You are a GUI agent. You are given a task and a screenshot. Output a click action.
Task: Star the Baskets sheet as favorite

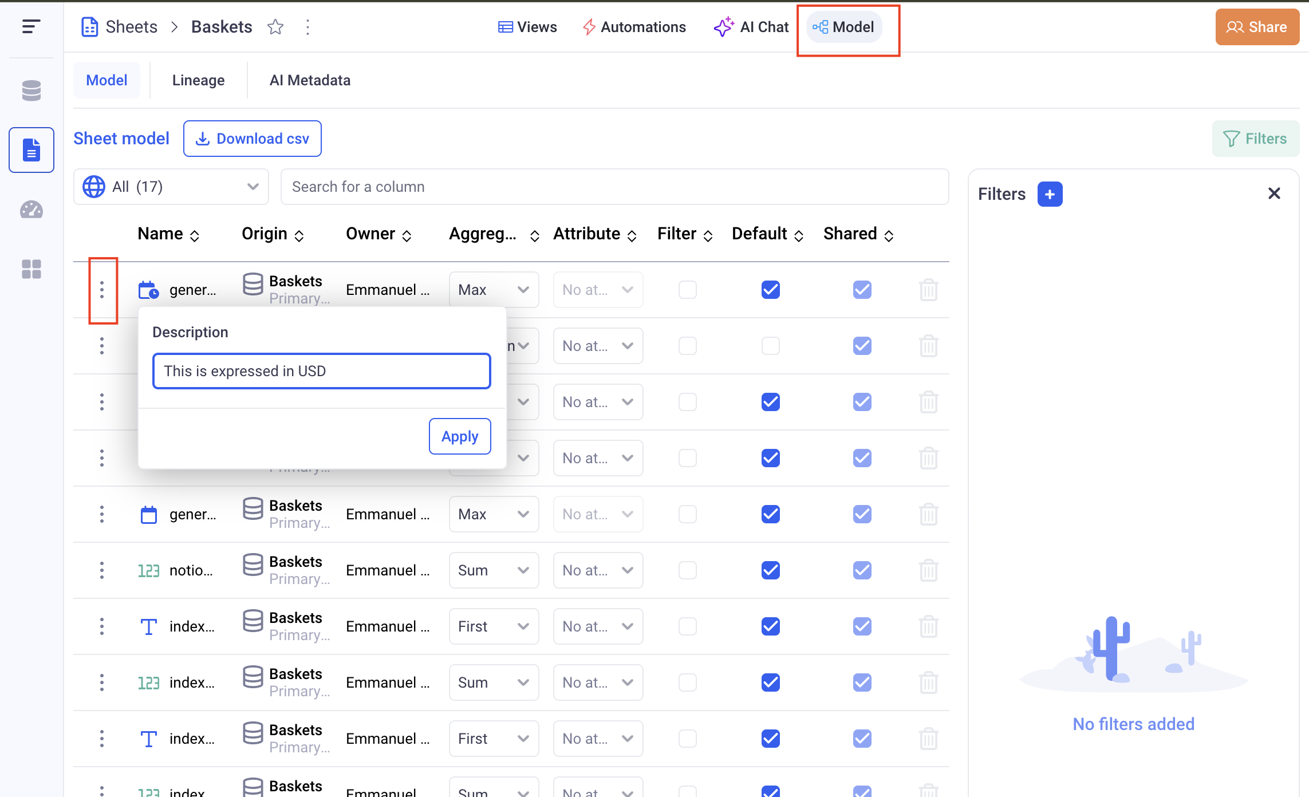275,27
